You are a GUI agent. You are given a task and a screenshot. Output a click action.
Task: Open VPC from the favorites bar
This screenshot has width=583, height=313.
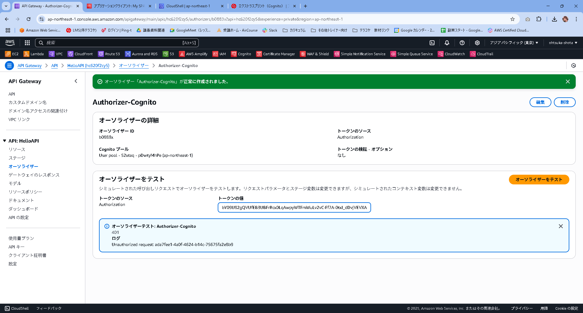coord(56,54)
